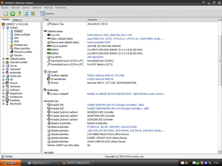Click scroll down arrow of details pane
The image size is (222, 166).
click(x=220, y=152)
